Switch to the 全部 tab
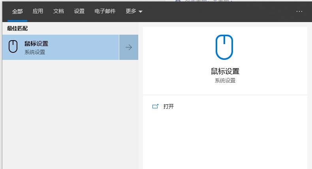 click(x=17, y=11)
